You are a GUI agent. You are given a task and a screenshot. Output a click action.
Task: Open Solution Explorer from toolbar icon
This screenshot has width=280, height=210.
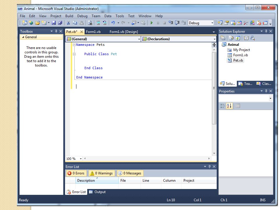click(x=220, y=23)
